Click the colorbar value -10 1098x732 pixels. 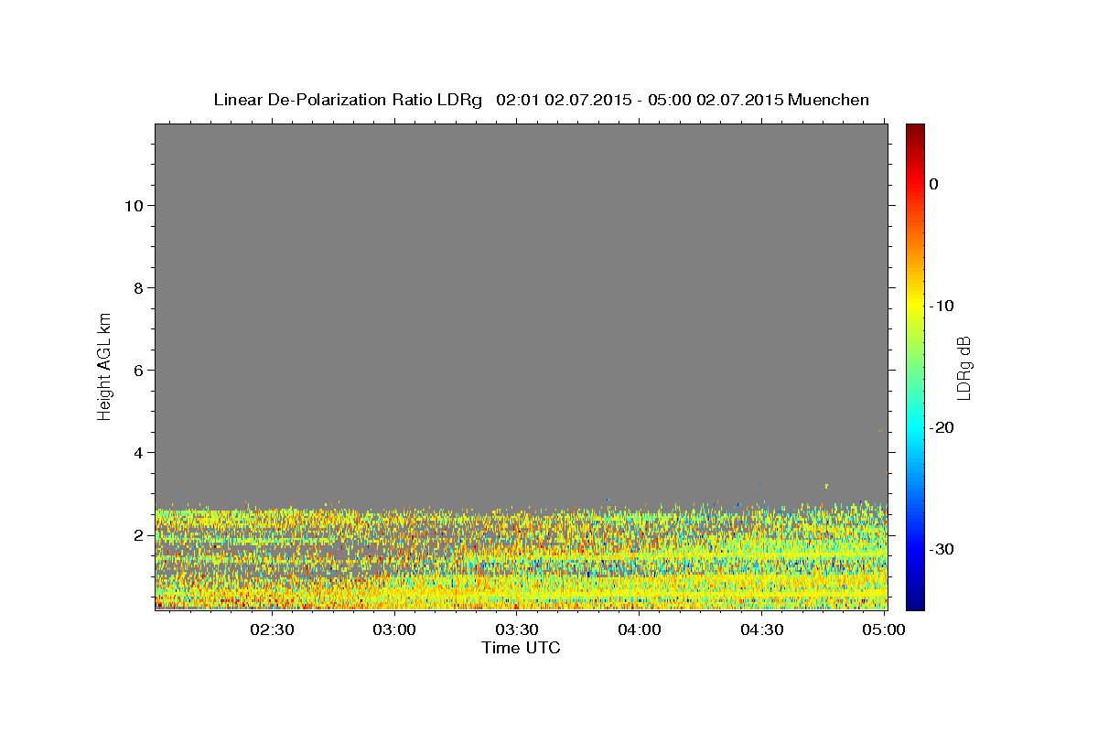click(x=942, y=306)
